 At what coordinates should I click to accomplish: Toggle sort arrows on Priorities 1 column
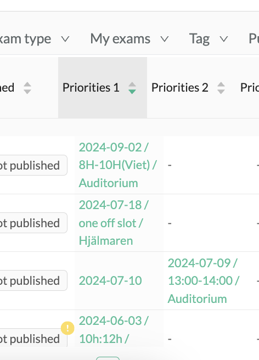point(132,88)
